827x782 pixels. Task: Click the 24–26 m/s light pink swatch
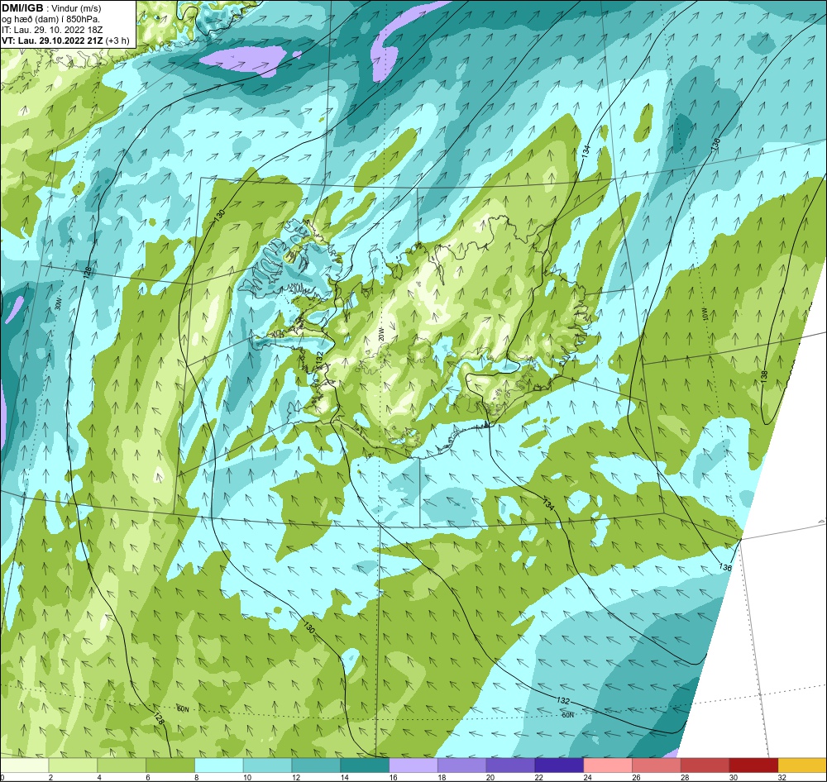[608, 765]
